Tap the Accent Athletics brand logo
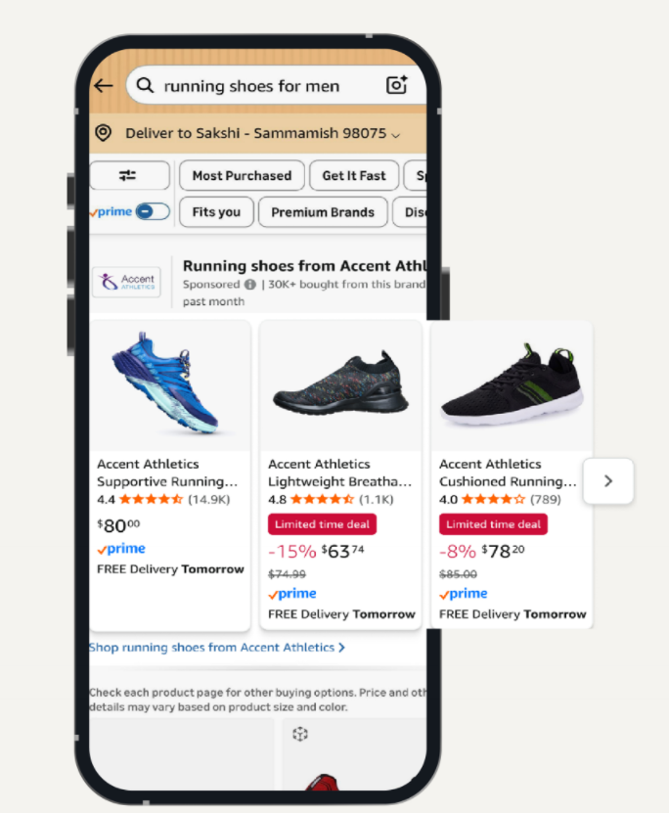The width and height of the screenshot is (669, 813). pyautogui.click(x=125, y=283)
